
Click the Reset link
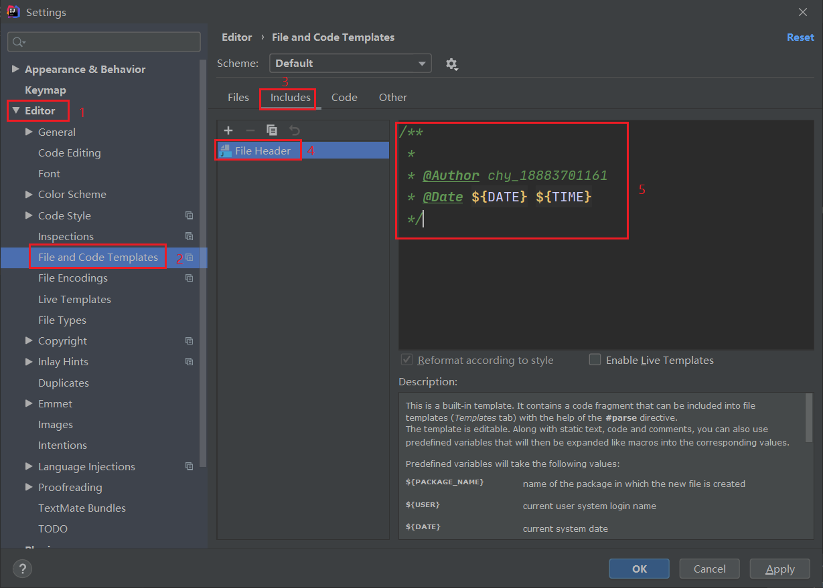(x=800, y=37)
